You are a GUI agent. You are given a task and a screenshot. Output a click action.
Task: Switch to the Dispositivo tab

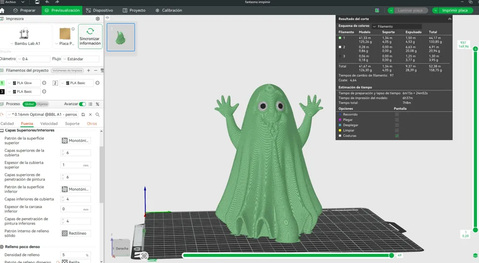coord(99,11)
